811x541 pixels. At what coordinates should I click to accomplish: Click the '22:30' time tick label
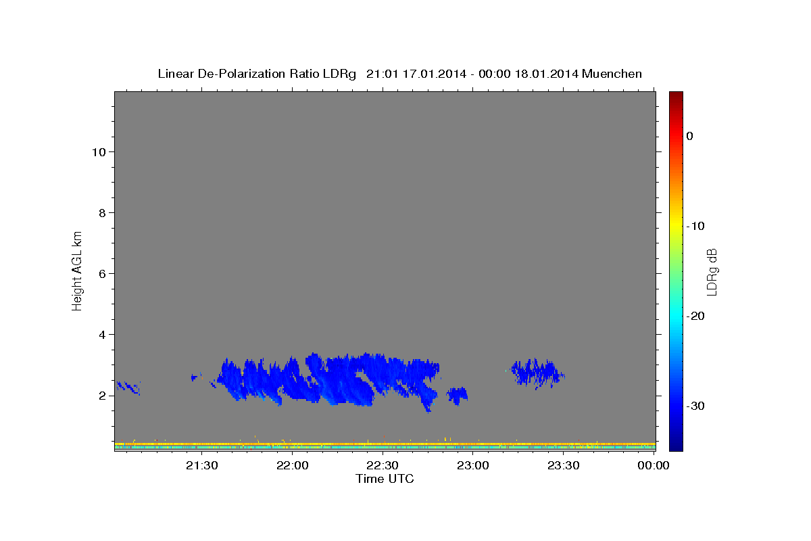[x=383, y=465]
